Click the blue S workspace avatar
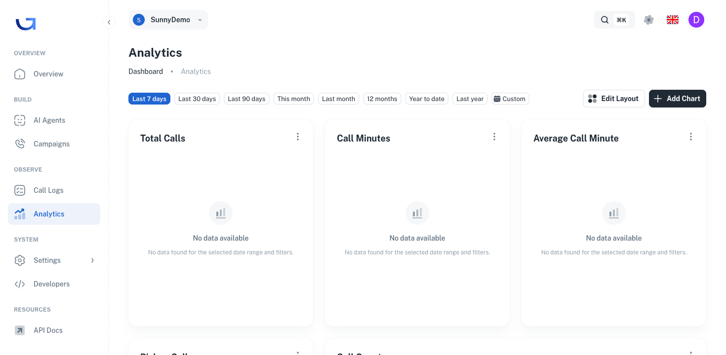726x355 pixels. [139, 20]
